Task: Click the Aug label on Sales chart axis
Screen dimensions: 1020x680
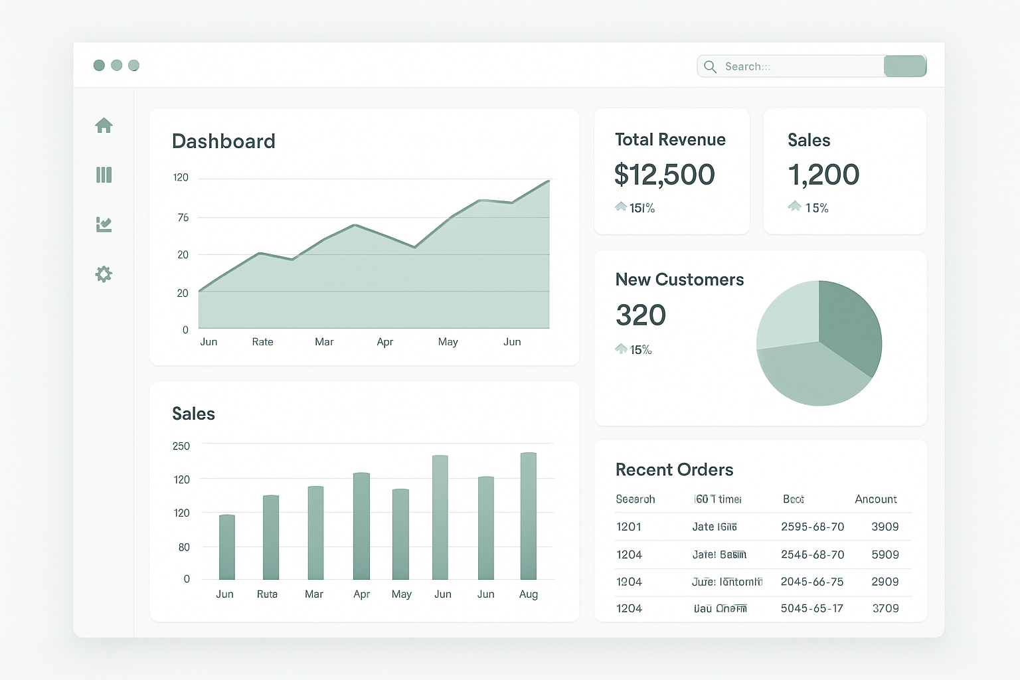Action: pyautogui.click(x=529, y=594)
